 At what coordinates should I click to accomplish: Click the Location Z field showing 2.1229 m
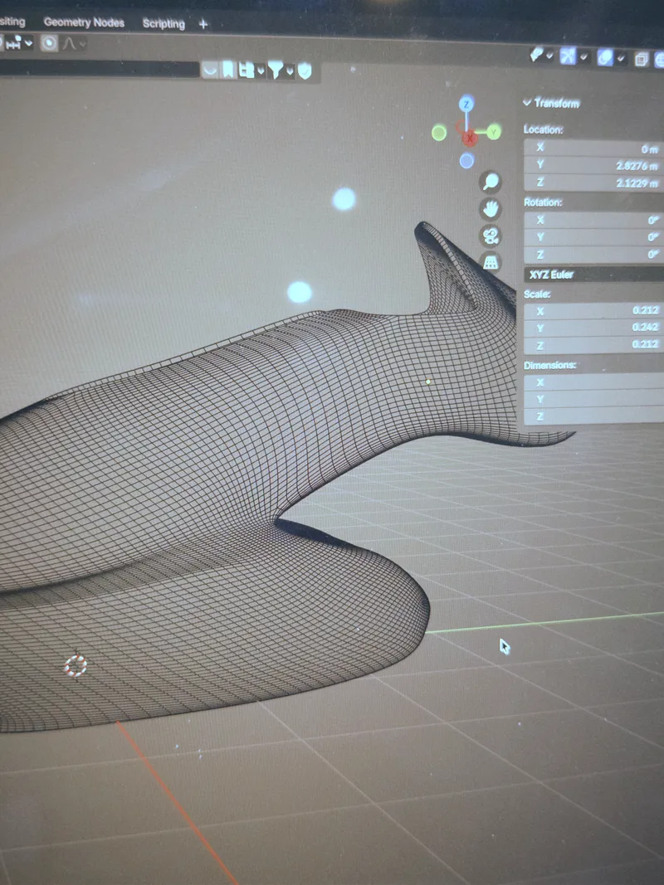594,182
